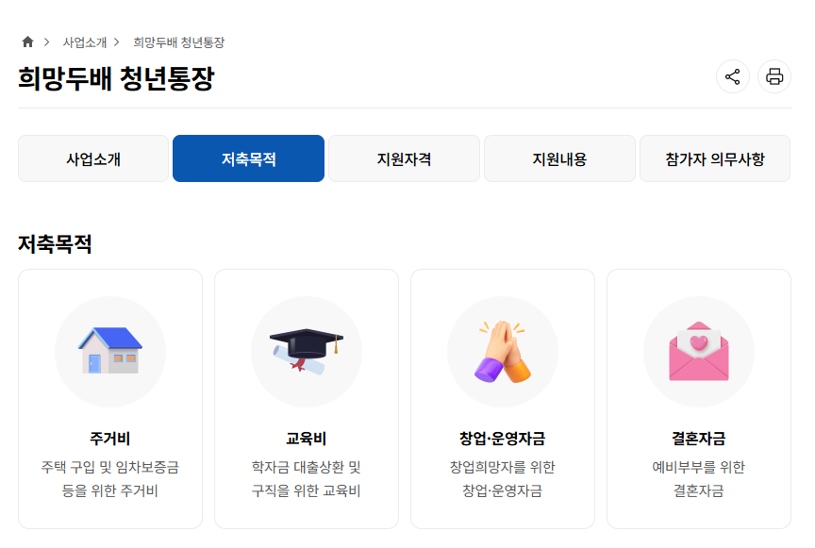
Task: Click the high-five hands icon
Action: pos(502,351)
